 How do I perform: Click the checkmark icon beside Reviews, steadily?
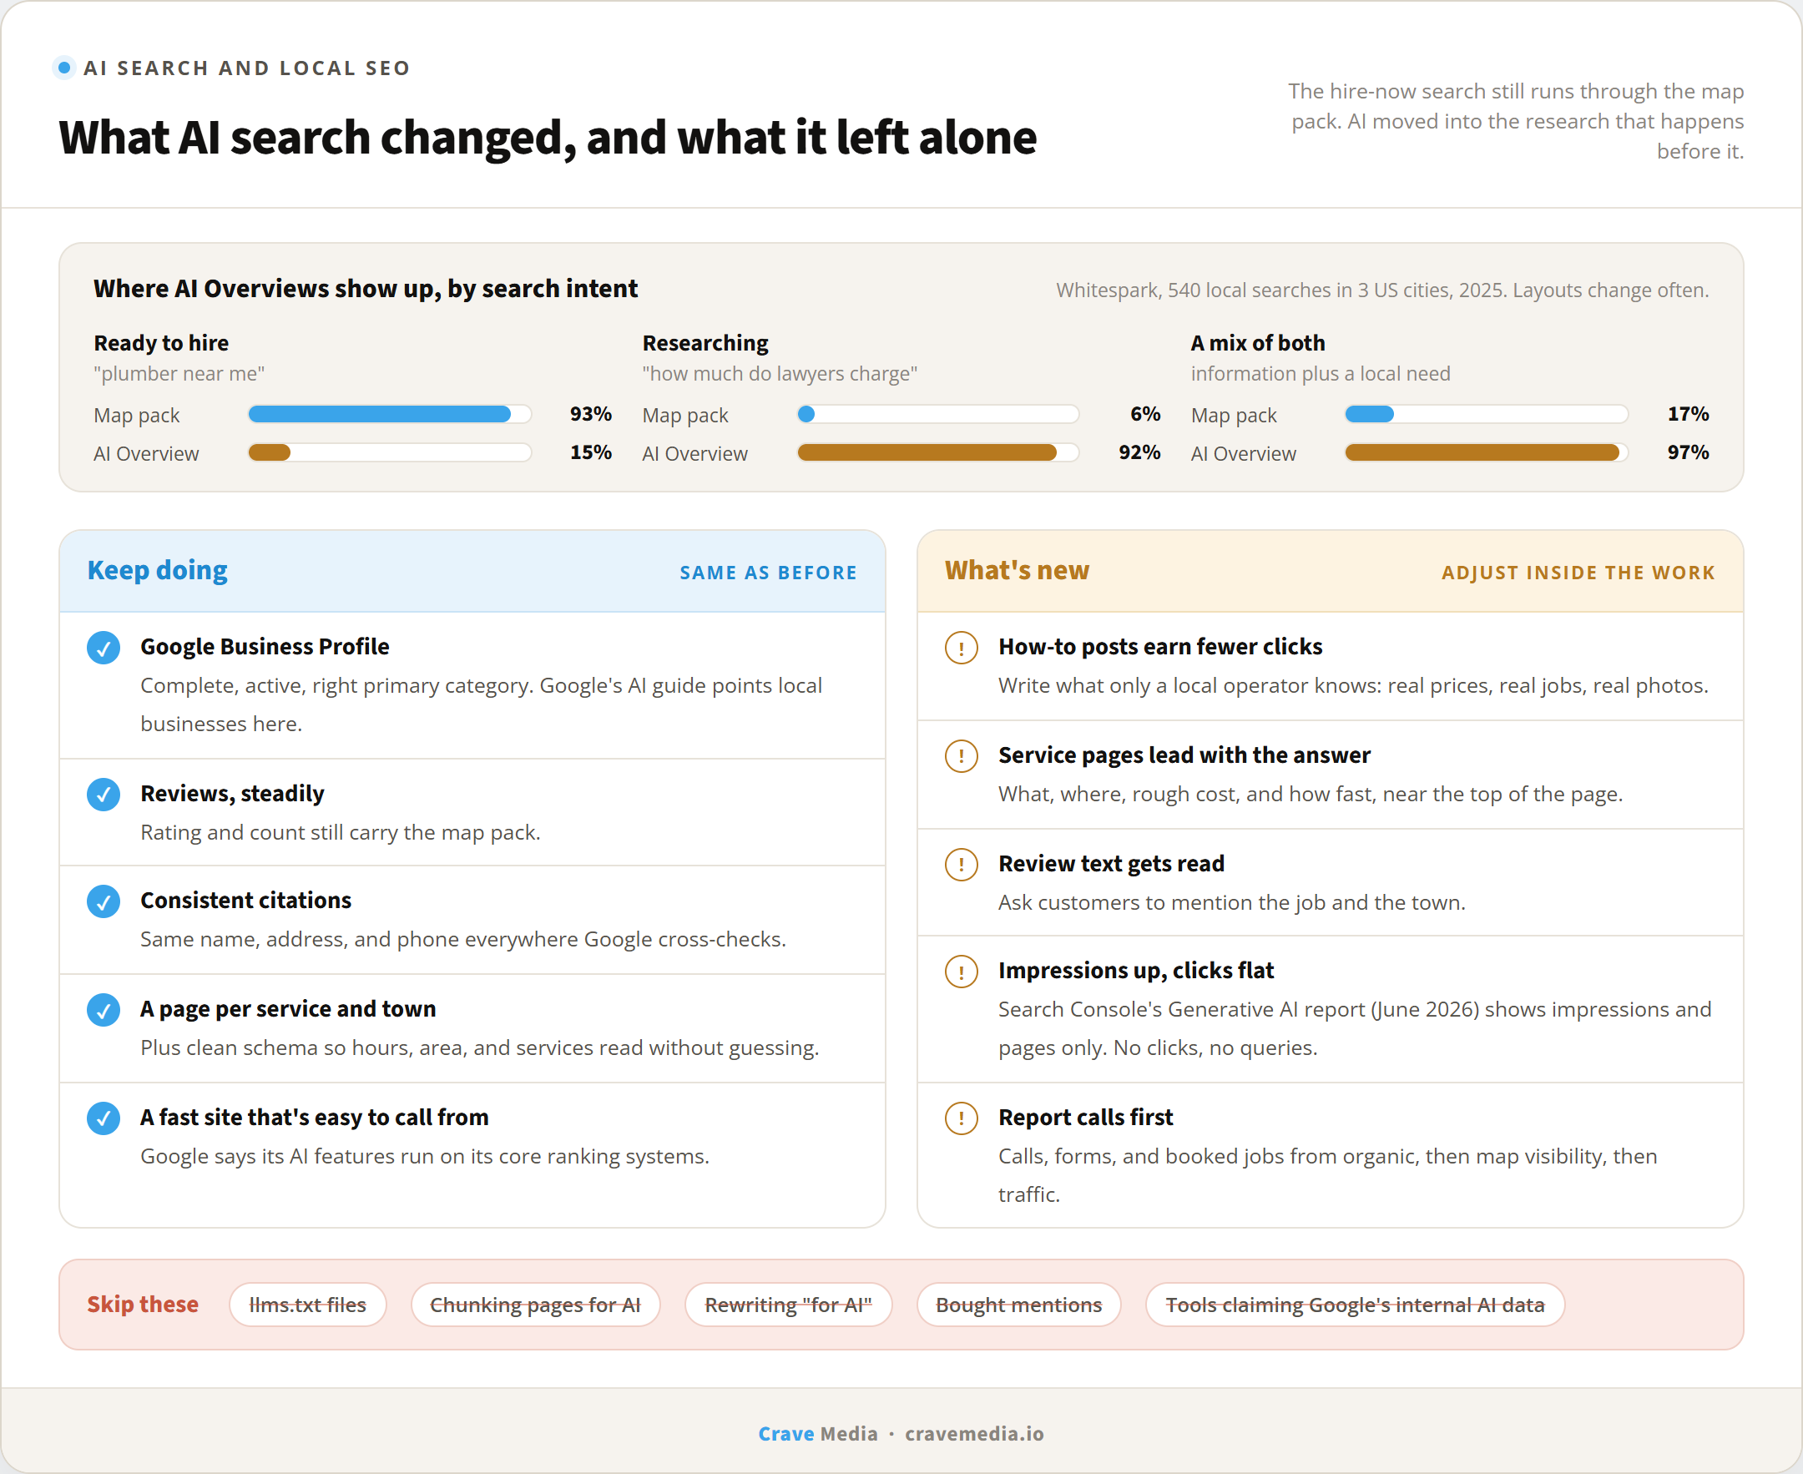coord(103,795)
